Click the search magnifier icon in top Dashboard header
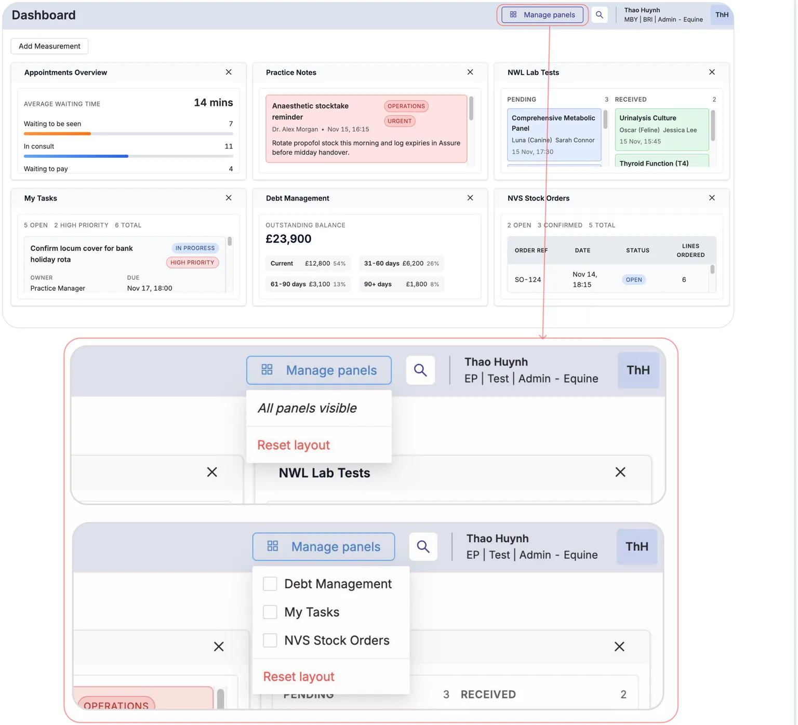This screenshot has width=798, height=725. point(600,15)
